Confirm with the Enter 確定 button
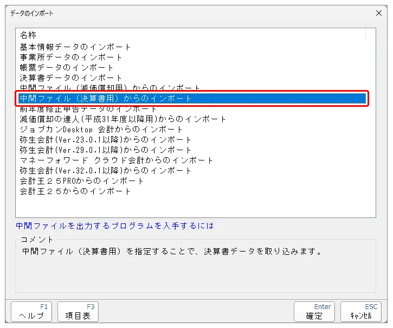This screenshot has height=328, width=393. pos(314,312)
